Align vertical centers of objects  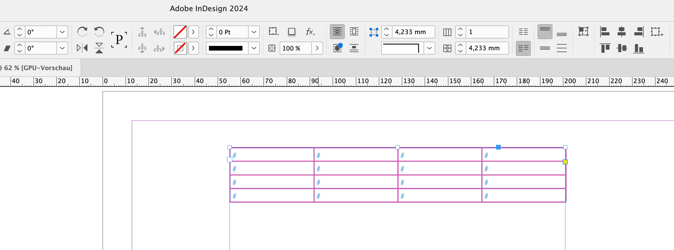[622, 48]
